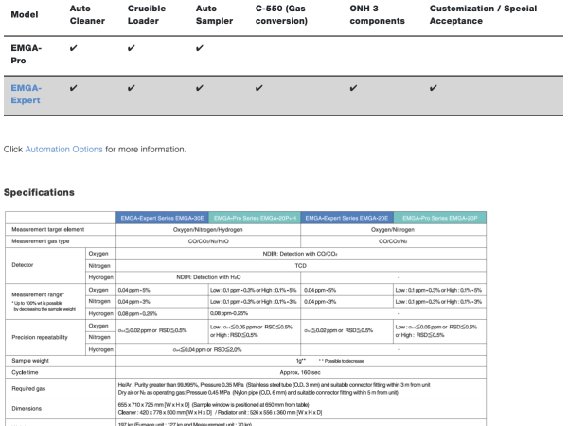Click the Detector row label
568x426 pixels.
pyautogui.click(x=23, y=265)
